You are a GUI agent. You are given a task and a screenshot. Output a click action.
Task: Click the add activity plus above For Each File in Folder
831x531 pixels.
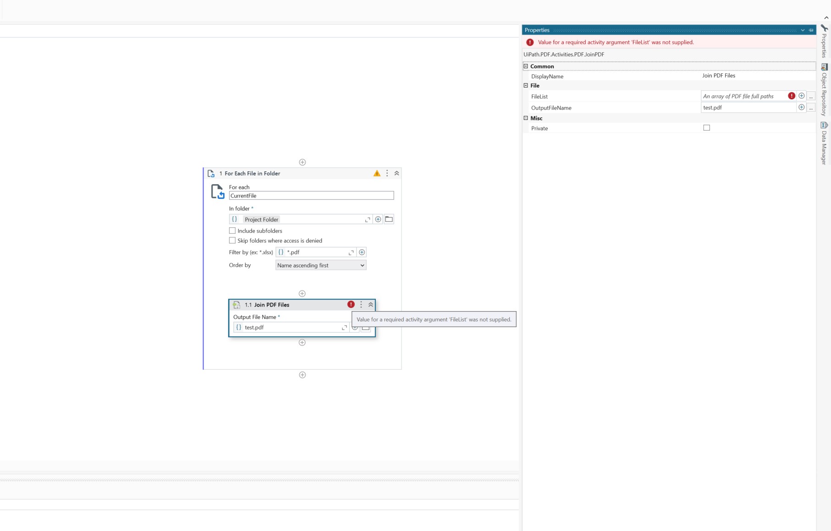302,162
